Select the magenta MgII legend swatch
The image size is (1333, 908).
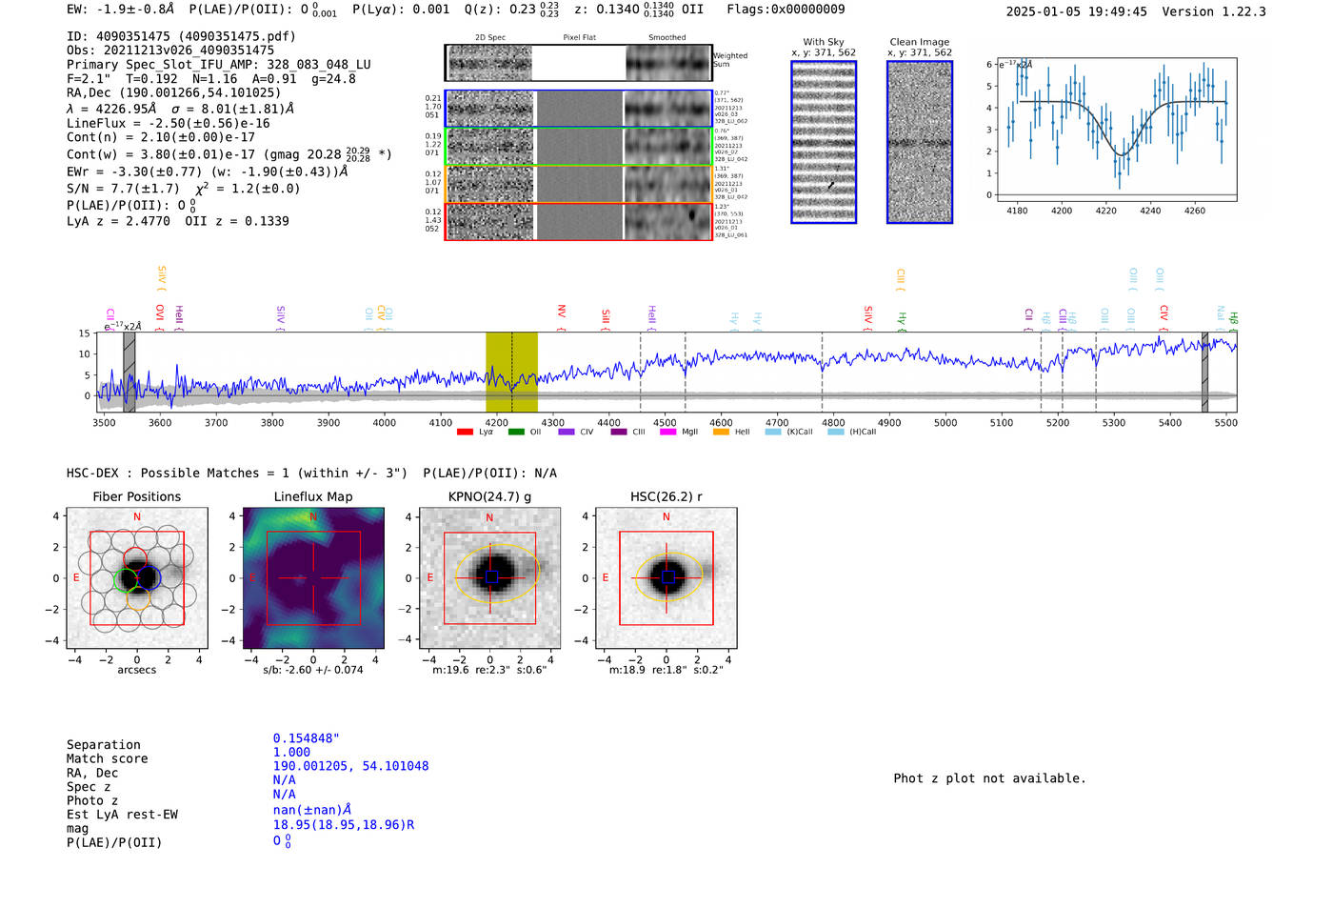pos(667,432)
